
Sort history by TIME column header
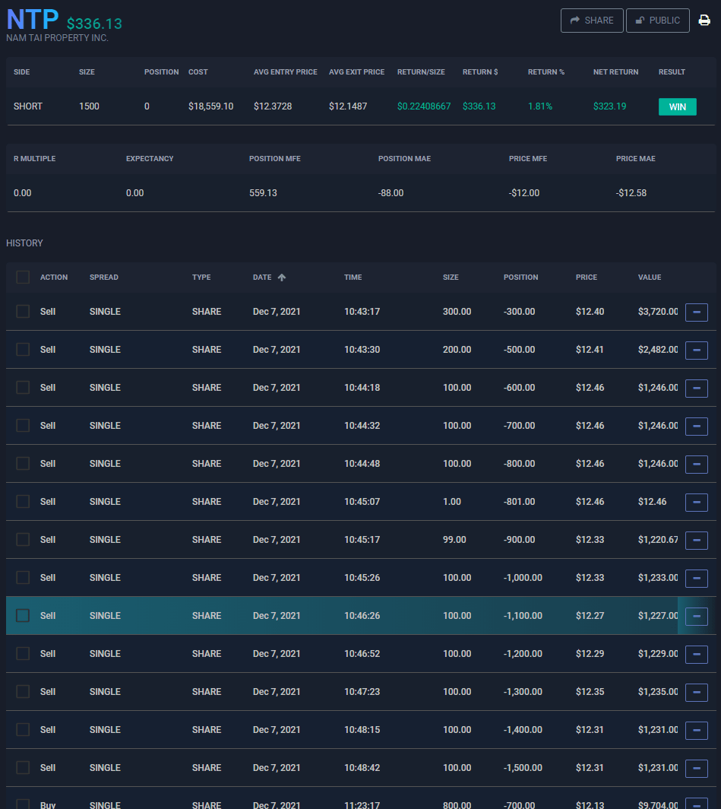click(x=353, y=277)
